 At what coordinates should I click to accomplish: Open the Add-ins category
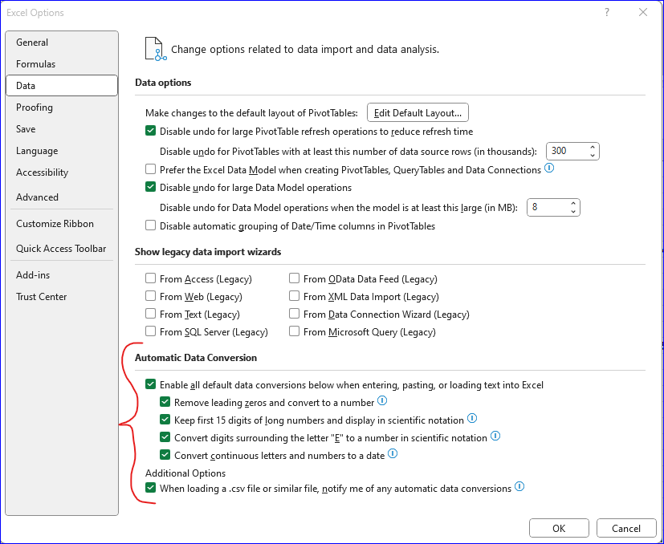point(62,274)
